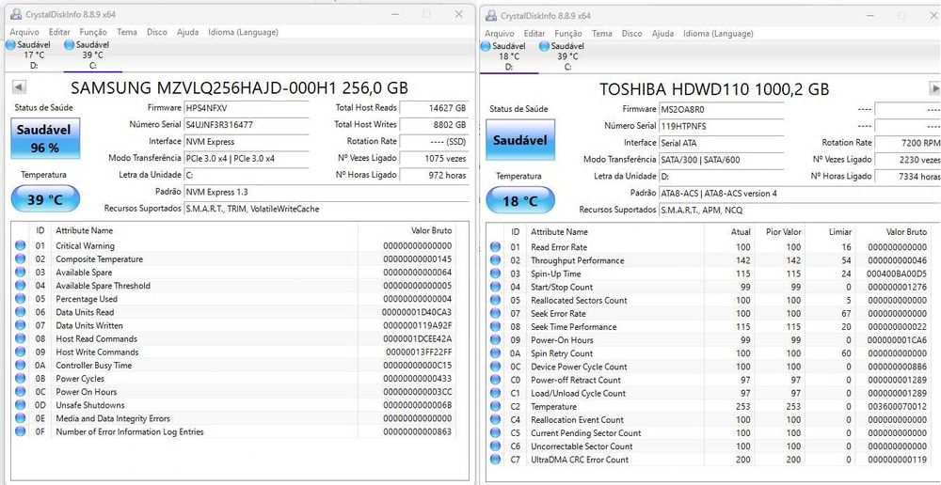
Task: Click status orb for Current Pending Sector Count
Action: click(495, 433)
